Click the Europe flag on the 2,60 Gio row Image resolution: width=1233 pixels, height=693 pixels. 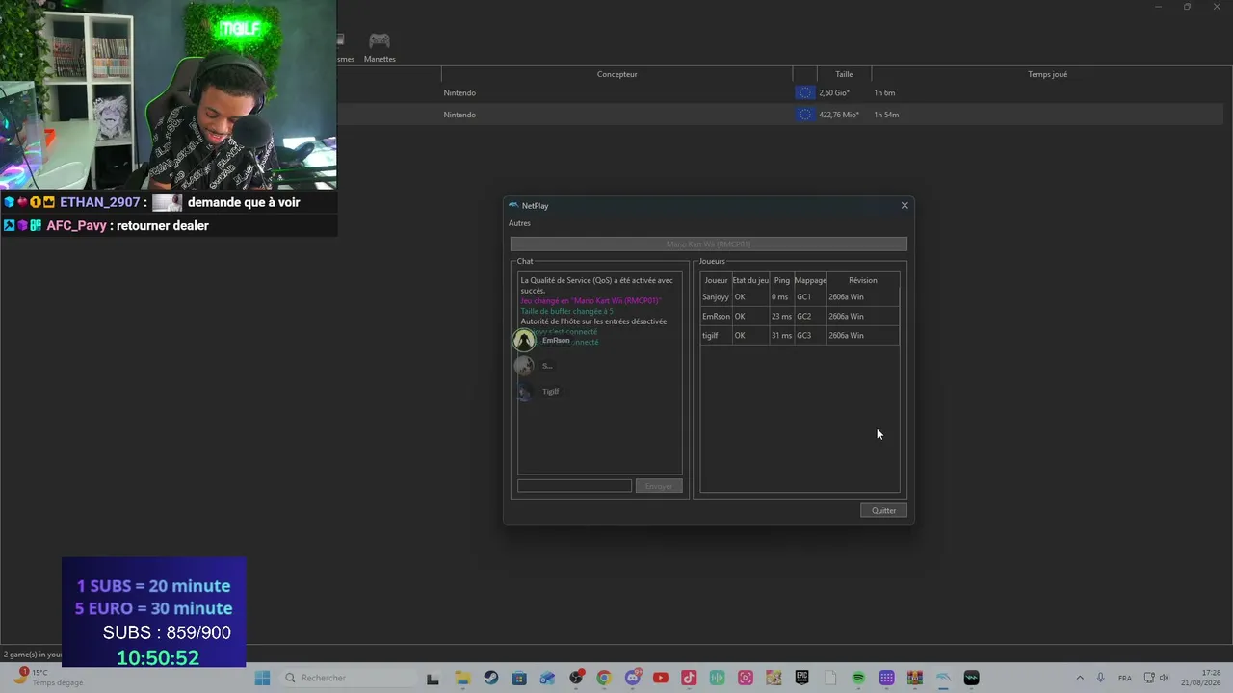(x=805, y=92)
